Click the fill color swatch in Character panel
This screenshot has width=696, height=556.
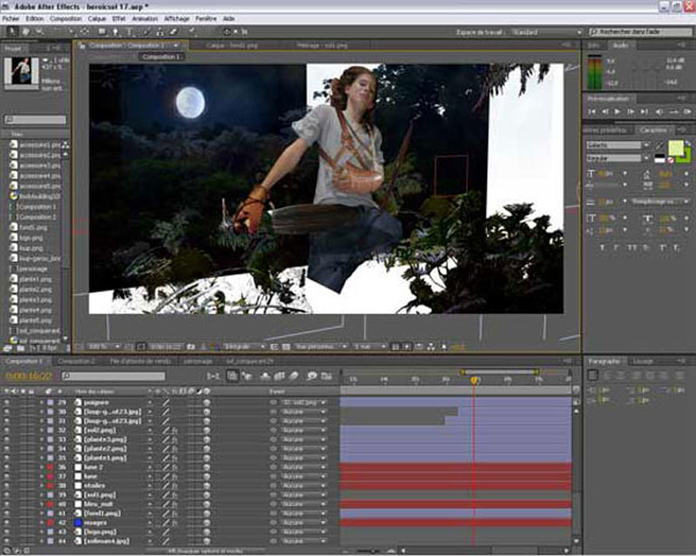tap(676, 148)
